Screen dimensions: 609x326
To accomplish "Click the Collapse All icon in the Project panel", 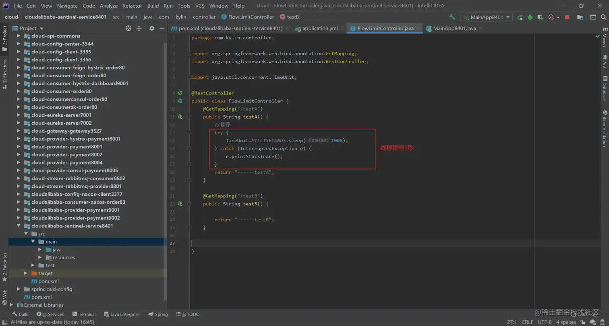I will (139, 28).
